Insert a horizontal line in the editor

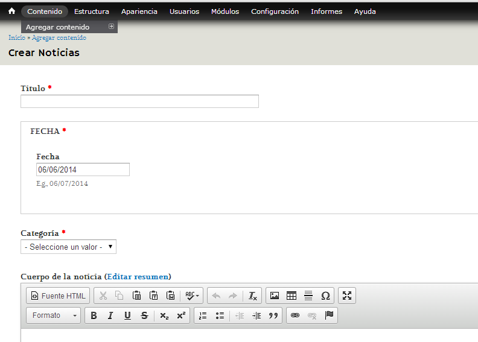[308, 296]
